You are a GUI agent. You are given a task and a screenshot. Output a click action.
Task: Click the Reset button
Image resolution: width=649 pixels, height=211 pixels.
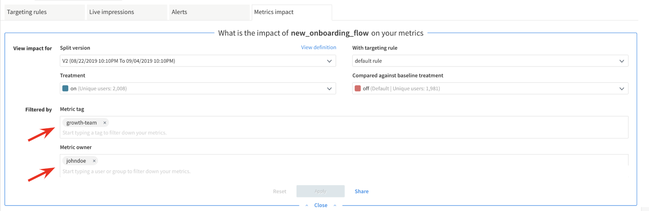pyautogui.click(x=280, y=192)
